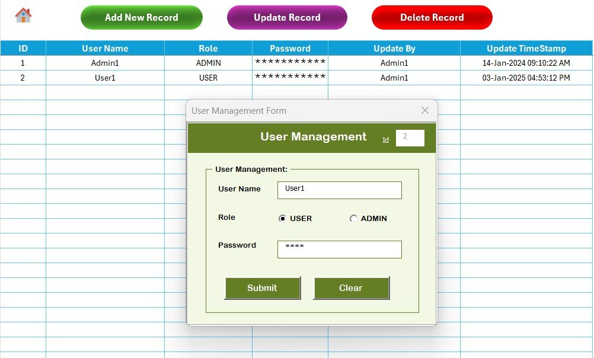Select the Role column header
This screenshot has width=594, height=358.
pos(208,48)
